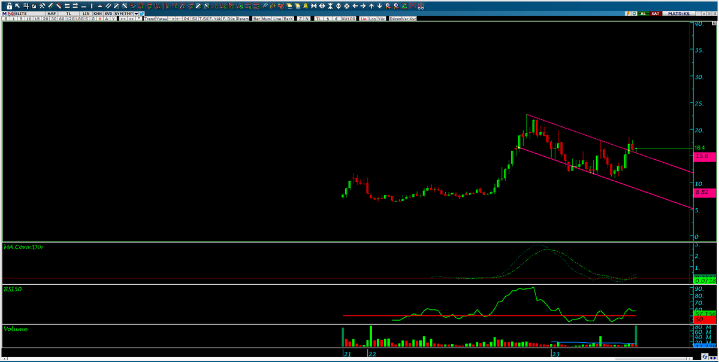Open the hammer and wrench tools icon
This screenshot has height=362, width=719.
tap(42, 6)
